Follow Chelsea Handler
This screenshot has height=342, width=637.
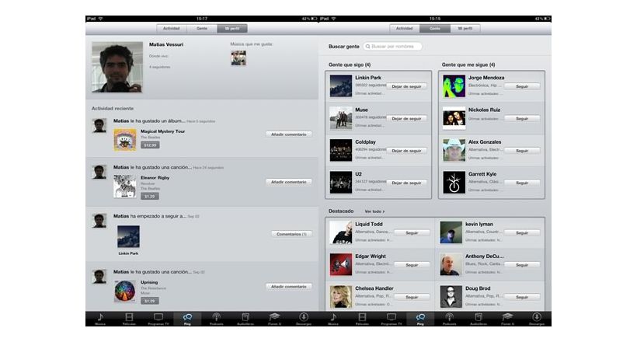pos(412,297)
